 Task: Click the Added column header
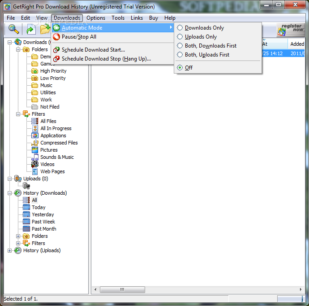(296, 44)
